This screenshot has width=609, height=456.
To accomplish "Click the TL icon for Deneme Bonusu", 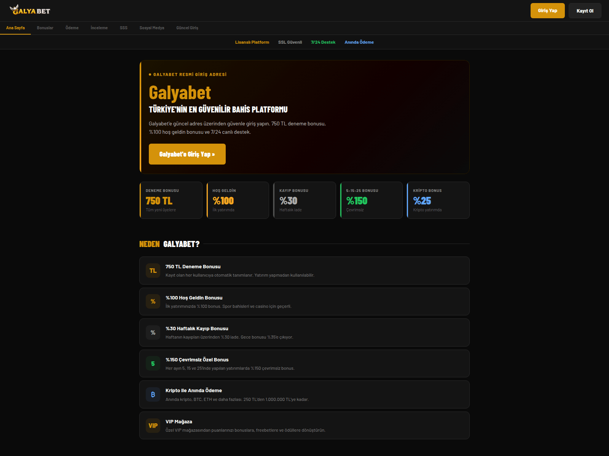I will tap(153, 271).
